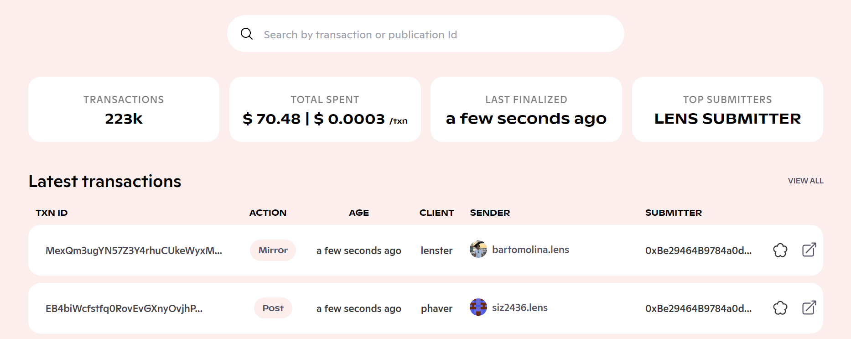Select the Top Submitters stat card
851x339 pixels.
(x=727, y=110)
